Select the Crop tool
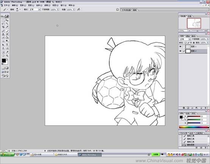 3,27
